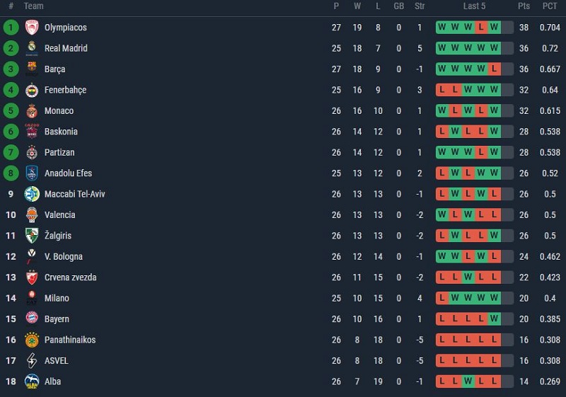Click the Bayern club badge
This screenshot has width=566, height=397.
click(x=31, y=319)
